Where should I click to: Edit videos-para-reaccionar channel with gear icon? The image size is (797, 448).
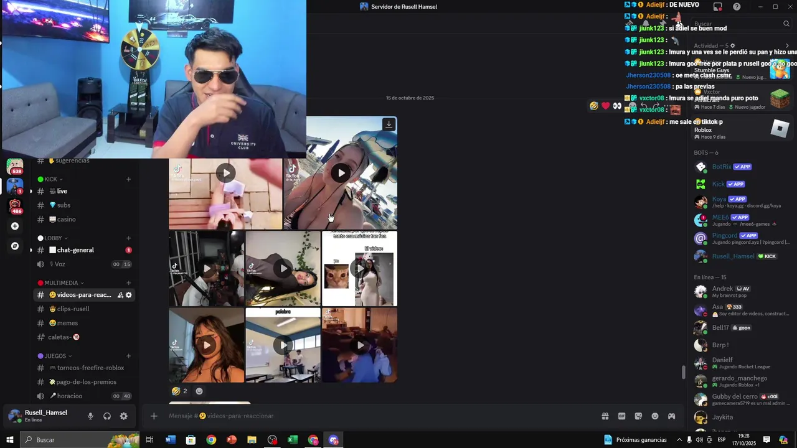[129, 295]
